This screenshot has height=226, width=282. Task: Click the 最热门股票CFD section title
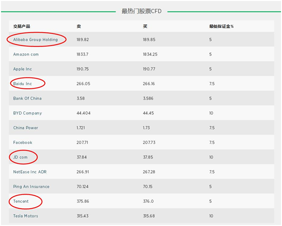point(142,11)
